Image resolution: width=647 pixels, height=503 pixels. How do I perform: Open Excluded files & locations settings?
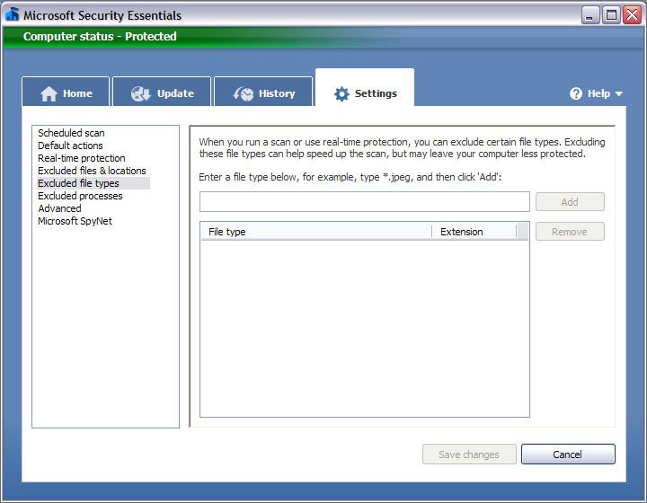tap(92, 171)
